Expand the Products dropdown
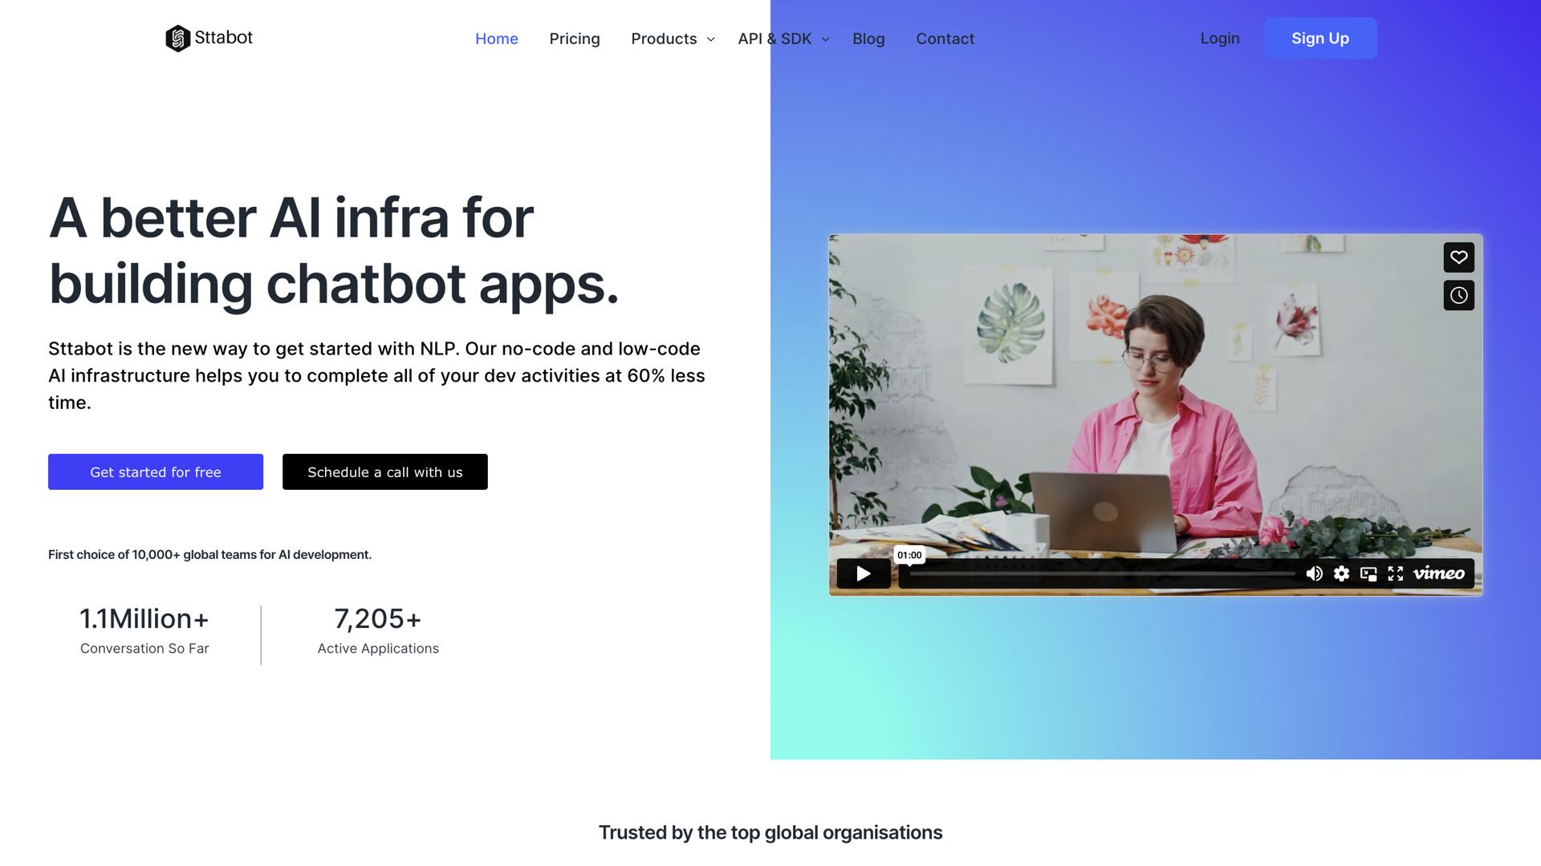This screenshot has height=866, width=1541. [673, 38]
